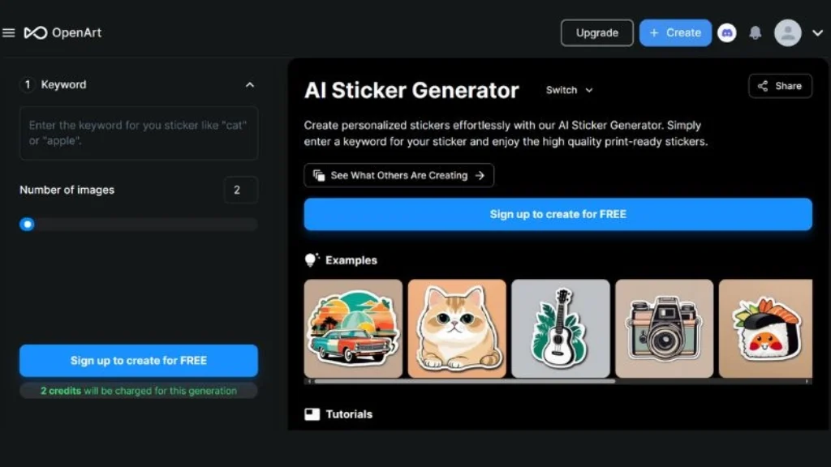Image resolution: width=831 pixels, height=467 pixels.
Task: Click the OpenArt infinity logo
Action: 36,32
